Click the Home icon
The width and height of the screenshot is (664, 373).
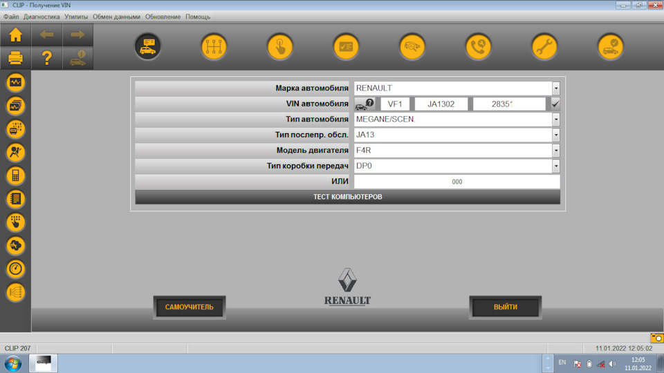(16, 35)
